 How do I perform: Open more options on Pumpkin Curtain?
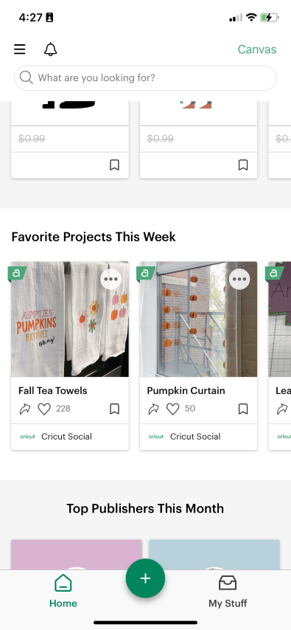239,280
